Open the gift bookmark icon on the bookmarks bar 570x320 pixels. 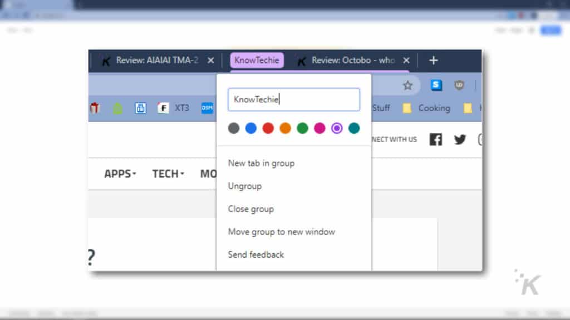[x=96, y=108]
